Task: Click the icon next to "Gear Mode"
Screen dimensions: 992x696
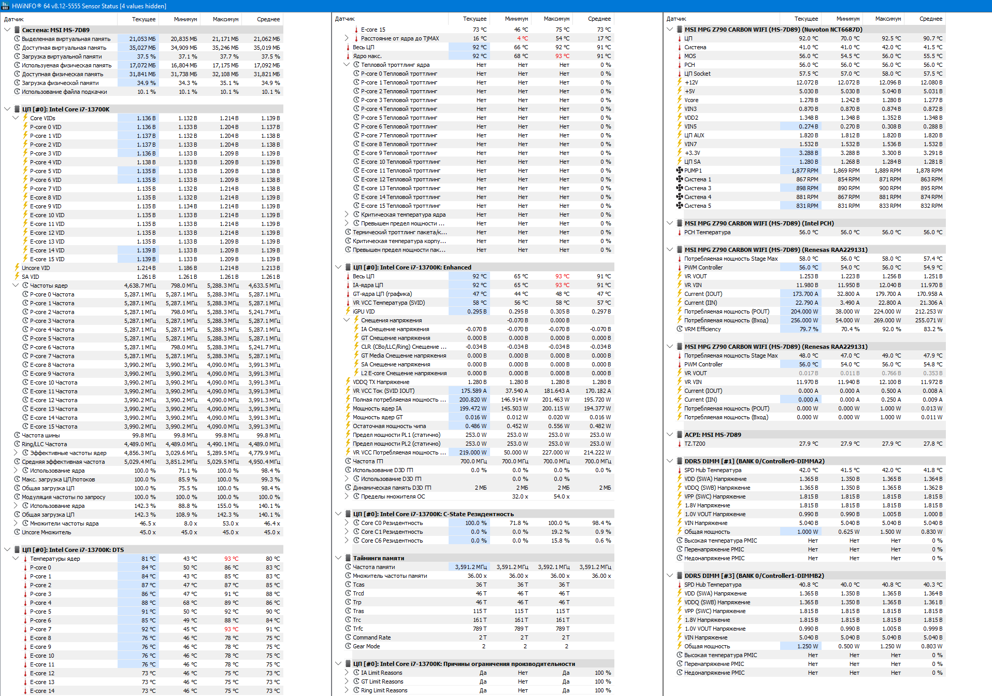Action: (348, 646)
